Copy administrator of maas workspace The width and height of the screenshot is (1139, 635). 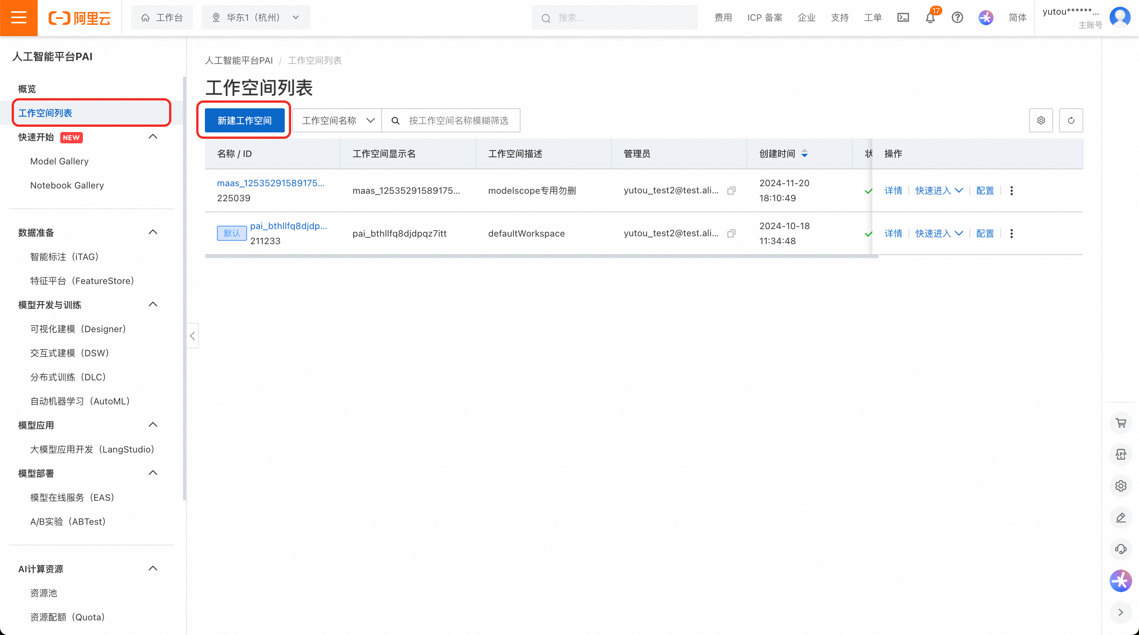coord(731,191)
